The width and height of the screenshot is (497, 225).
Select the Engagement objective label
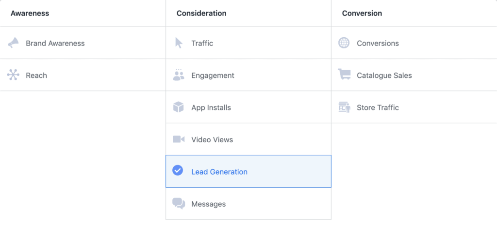point(213,76)
